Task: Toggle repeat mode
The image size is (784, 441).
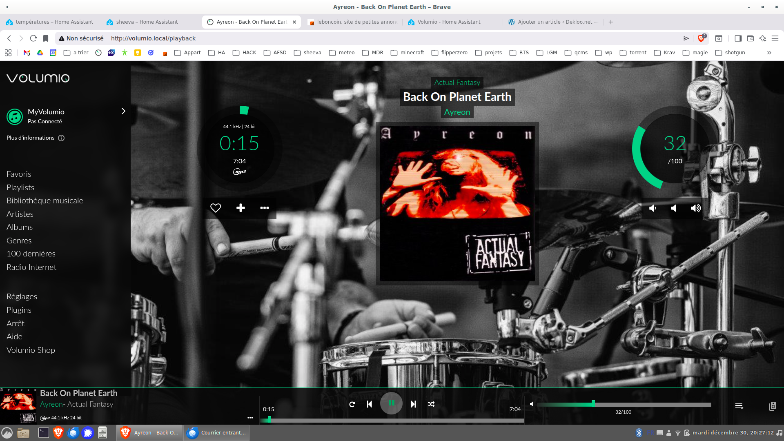Action: coord(352,404)
